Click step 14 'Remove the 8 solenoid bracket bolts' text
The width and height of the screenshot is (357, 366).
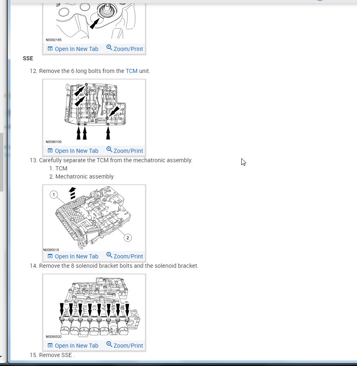pos(119,266)
